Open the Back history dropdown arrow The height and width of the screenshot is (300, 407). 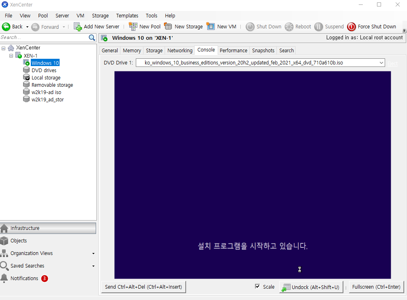click(x=27, y=27)
